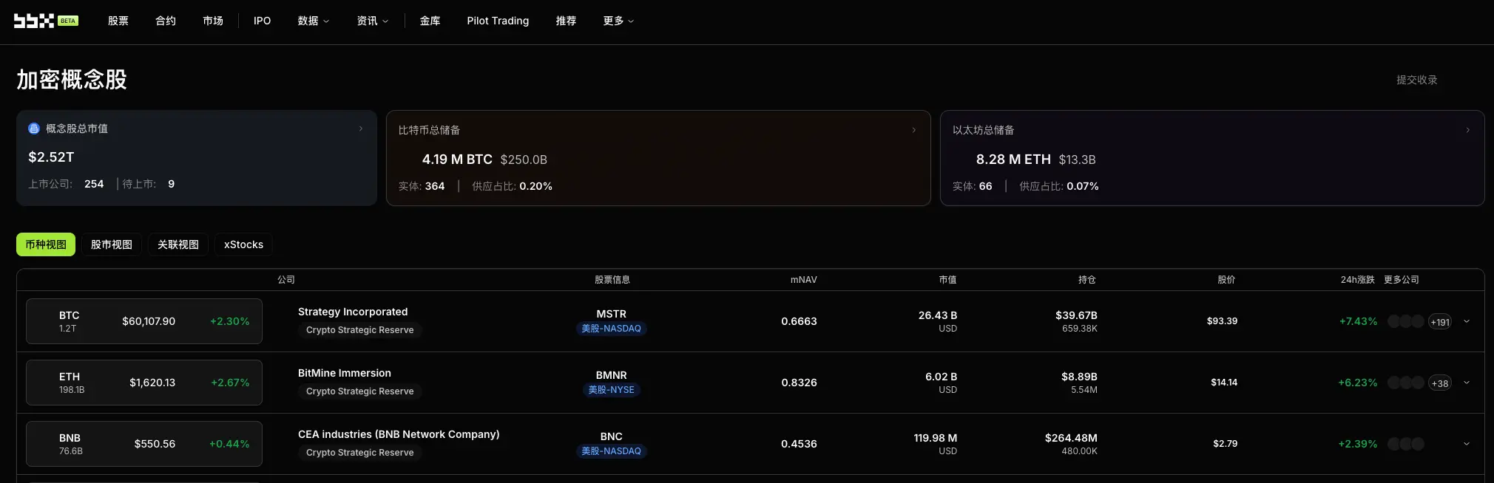This screenshot has height=483, width=1494.
Task: Click the Crypto Strategic Reserve tag under BitMine
Action: 360,391
